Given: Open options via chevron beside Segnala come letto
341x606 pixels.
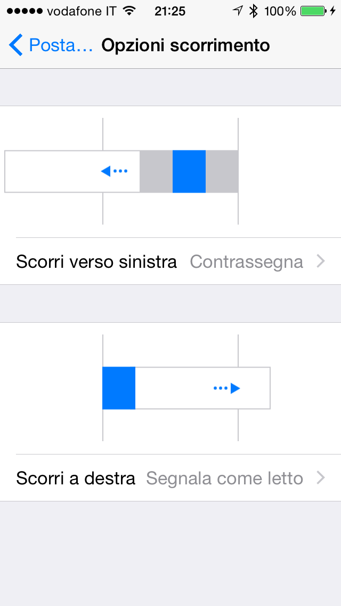Looking at the screenshot, I should point(320,478).
